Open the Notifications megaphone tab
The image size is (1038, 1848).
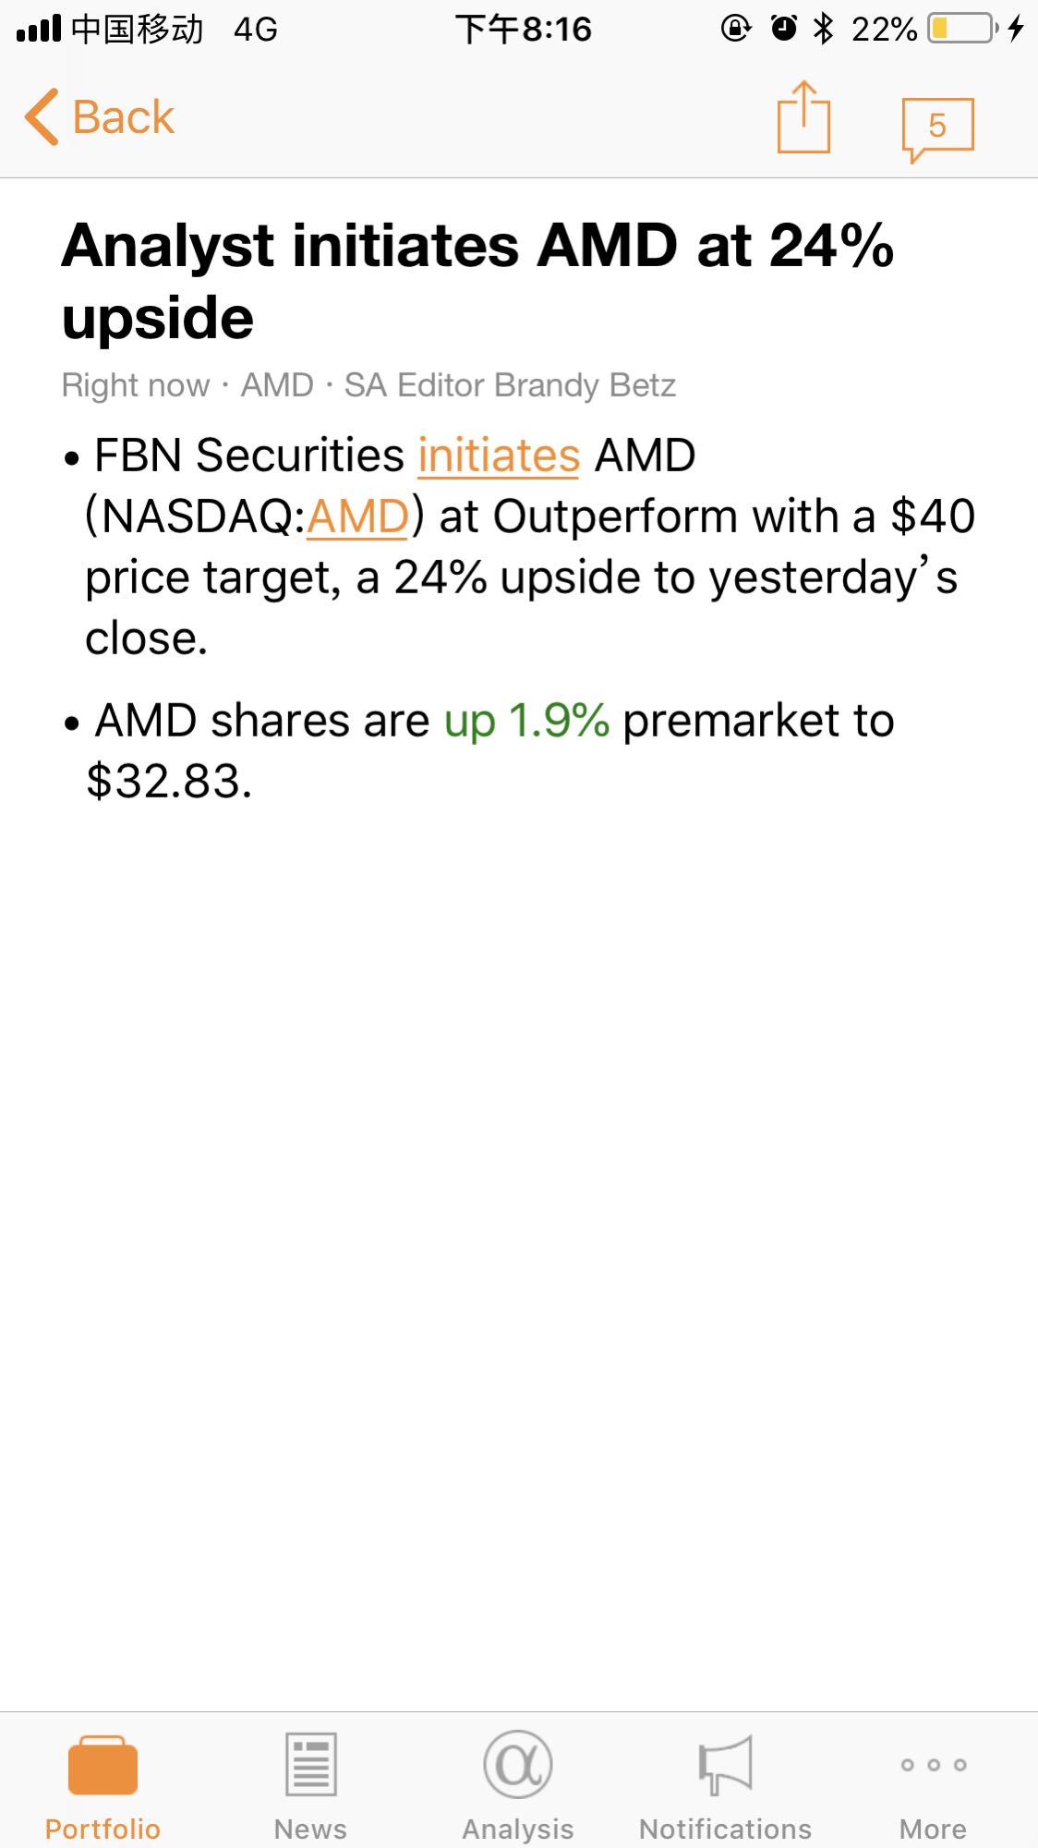click(x=726, y=1788)
